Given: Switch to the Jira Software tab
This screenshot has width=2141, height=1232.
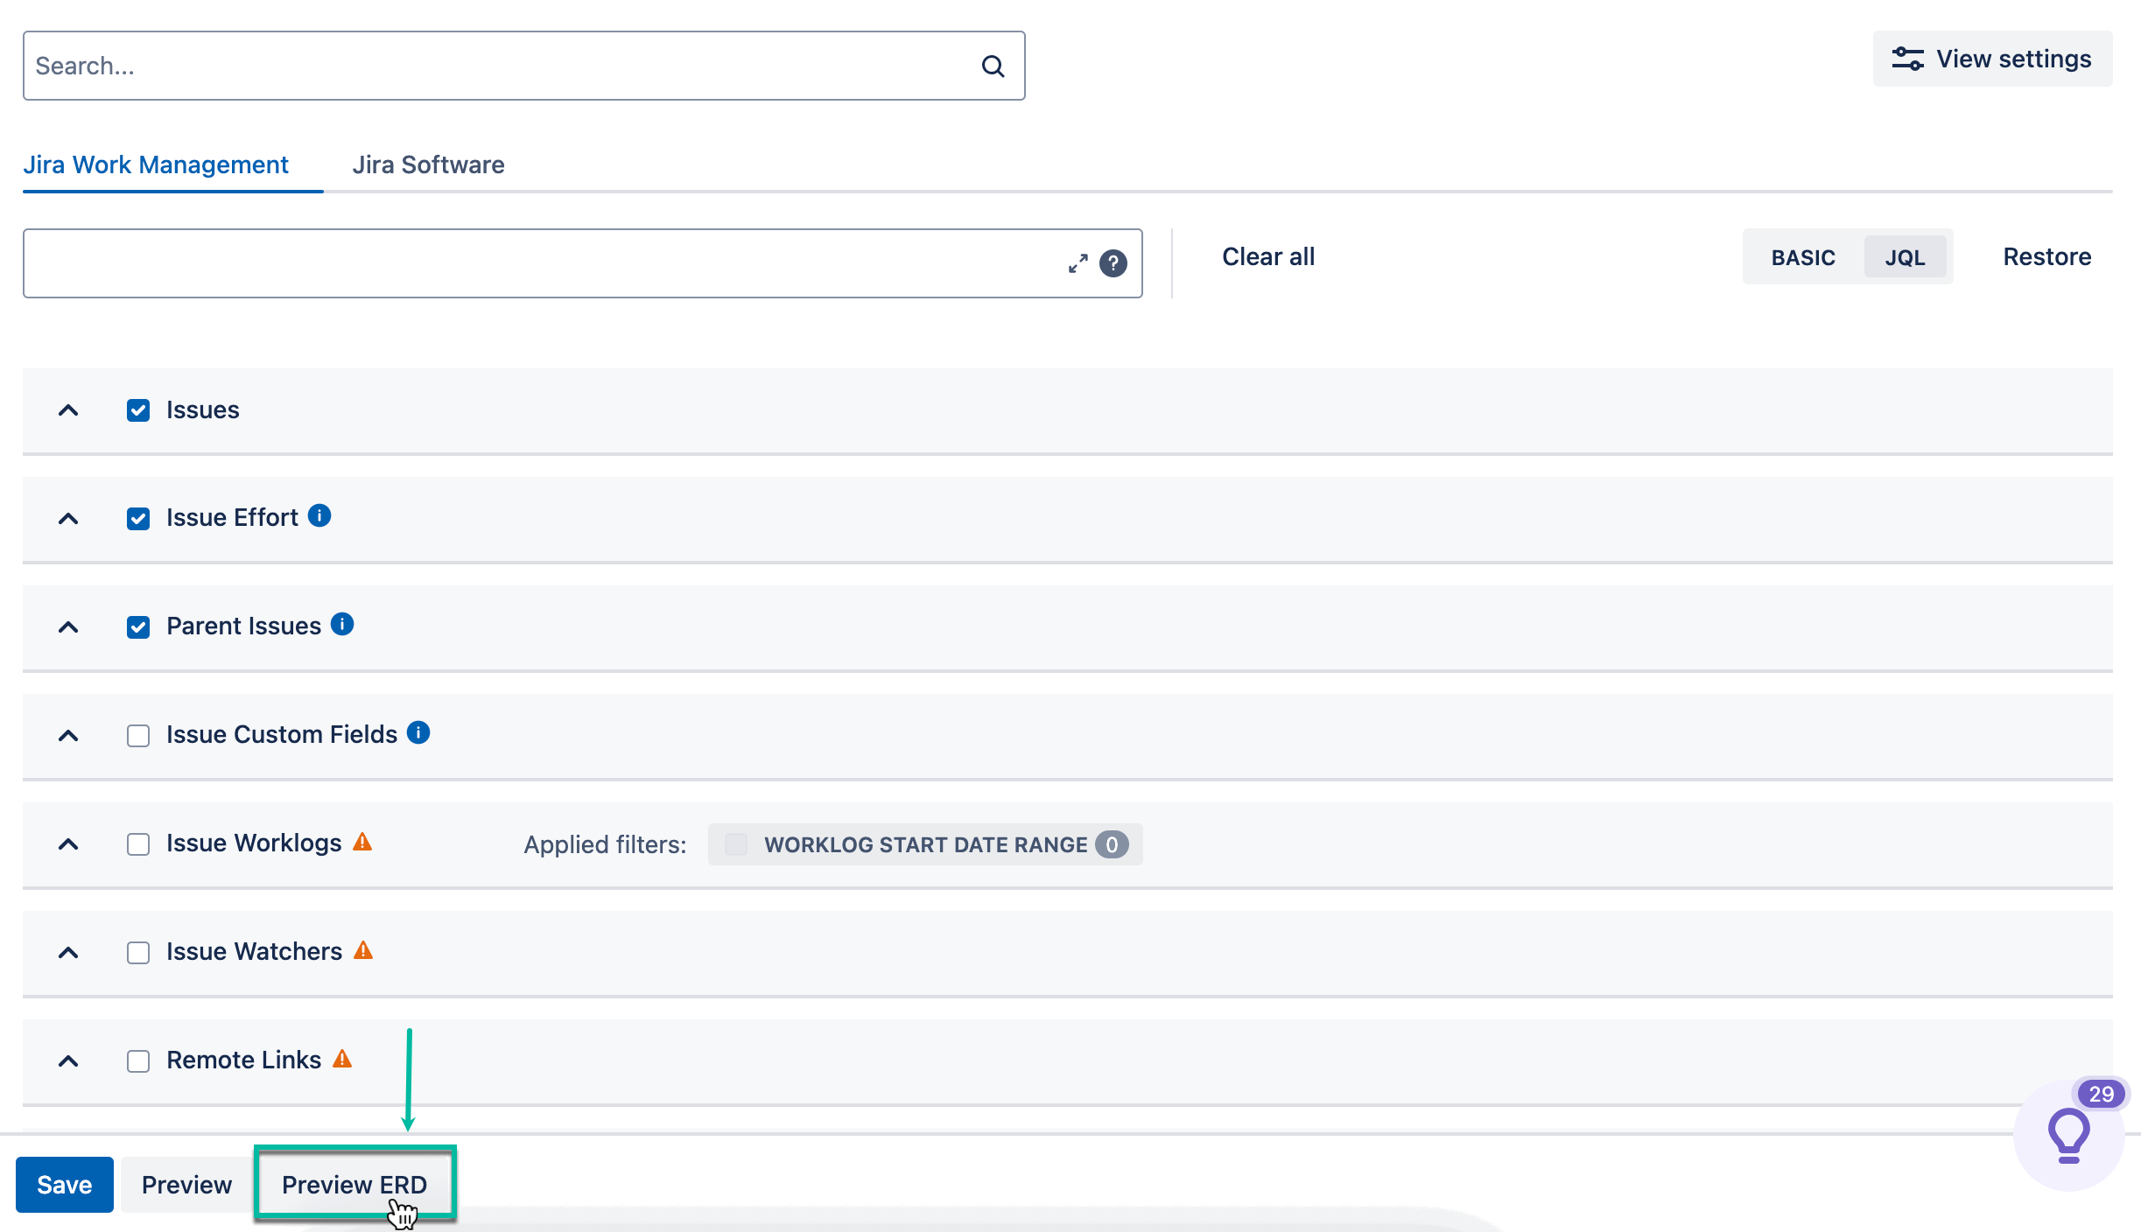Looking at the screenshot, I should click(428, 164).
